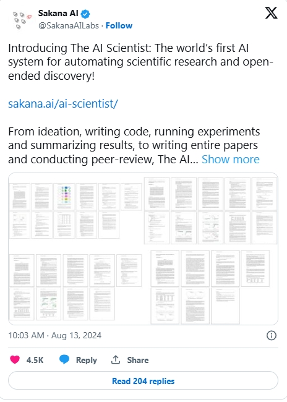This screenshot has width=287, height=402.
Task: Open the 10:03 AM Aug 13, 2024 timestamp
Action: click(55, 335)
